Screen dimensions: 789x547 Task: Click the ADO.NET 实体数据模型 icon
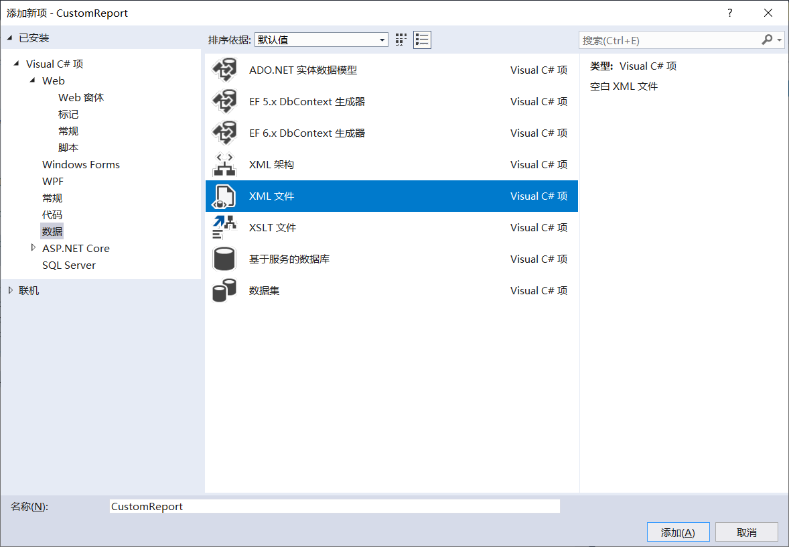(x=224, y=70)
